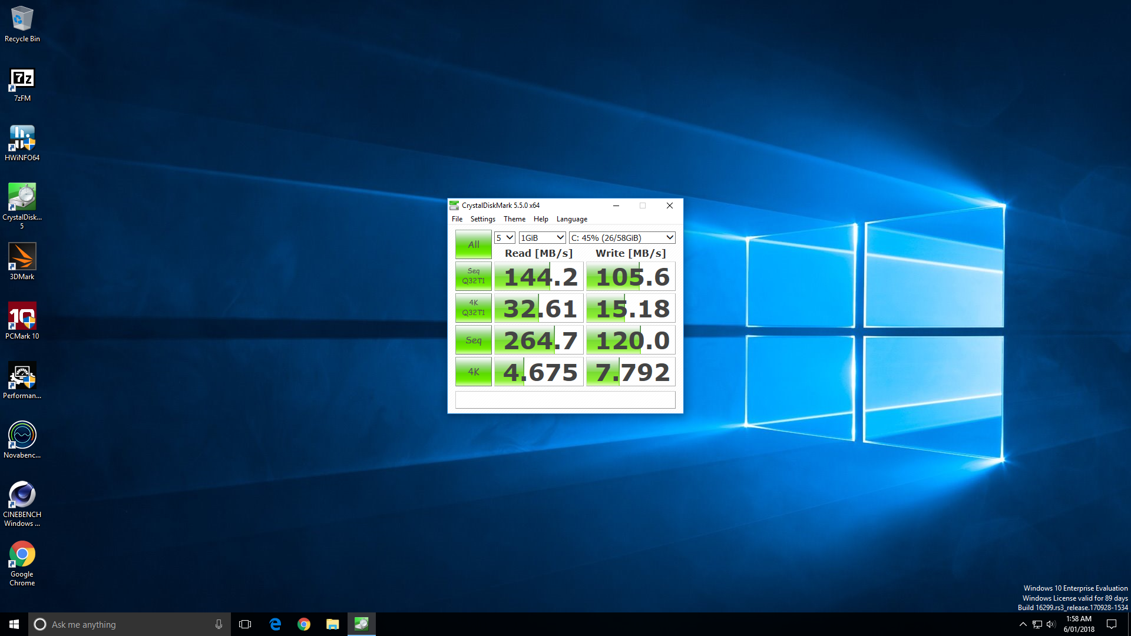Open the taskbar clock showing 1:58 AM

pyautogui.click(x=1079, y=624)
